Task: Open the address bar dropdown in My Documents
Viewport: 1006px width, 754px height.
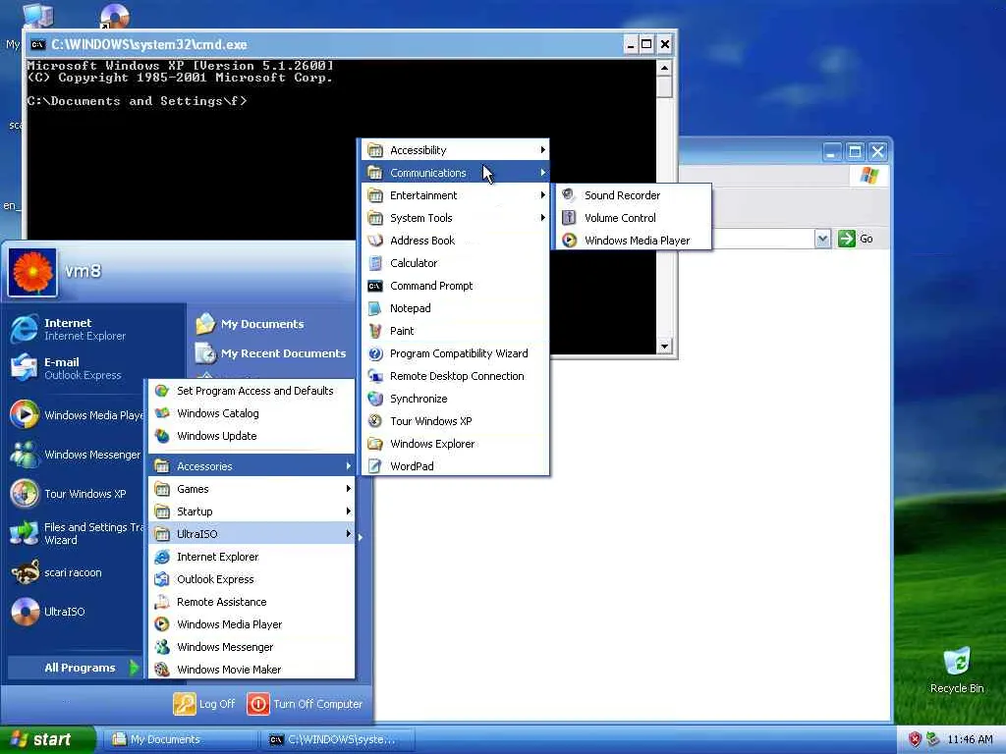Action: tap(822, 240)
